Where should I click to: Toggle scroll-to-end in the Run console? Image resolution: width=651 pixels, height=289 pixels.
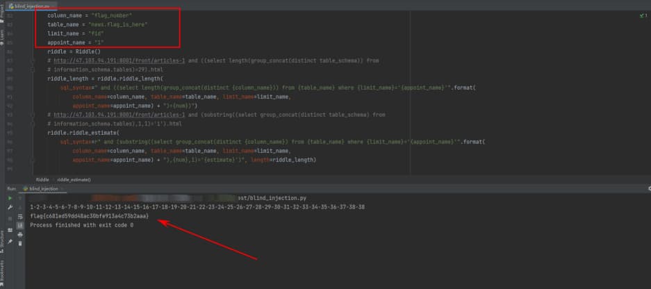20,225
